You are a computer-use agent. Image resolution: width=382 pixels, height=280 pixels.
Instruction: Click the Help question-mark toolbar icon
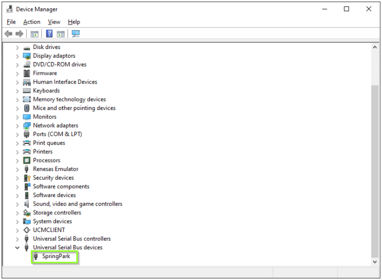(x=50, y=33)
